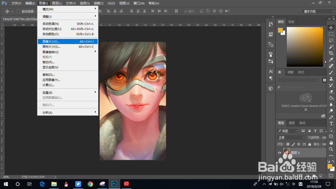
Task: Open the Windows Start menu
Action: pyautogui.click(x=6, y=184)
